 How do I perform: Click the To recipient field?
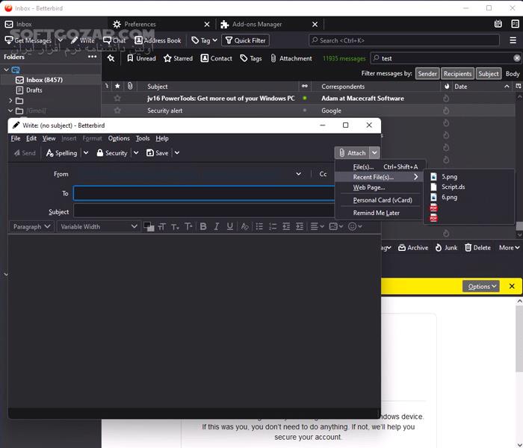(x=204, y=193)
